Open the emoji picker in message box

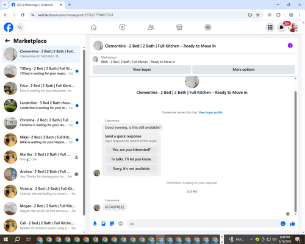pyautogui.click(x=283, y=224)
